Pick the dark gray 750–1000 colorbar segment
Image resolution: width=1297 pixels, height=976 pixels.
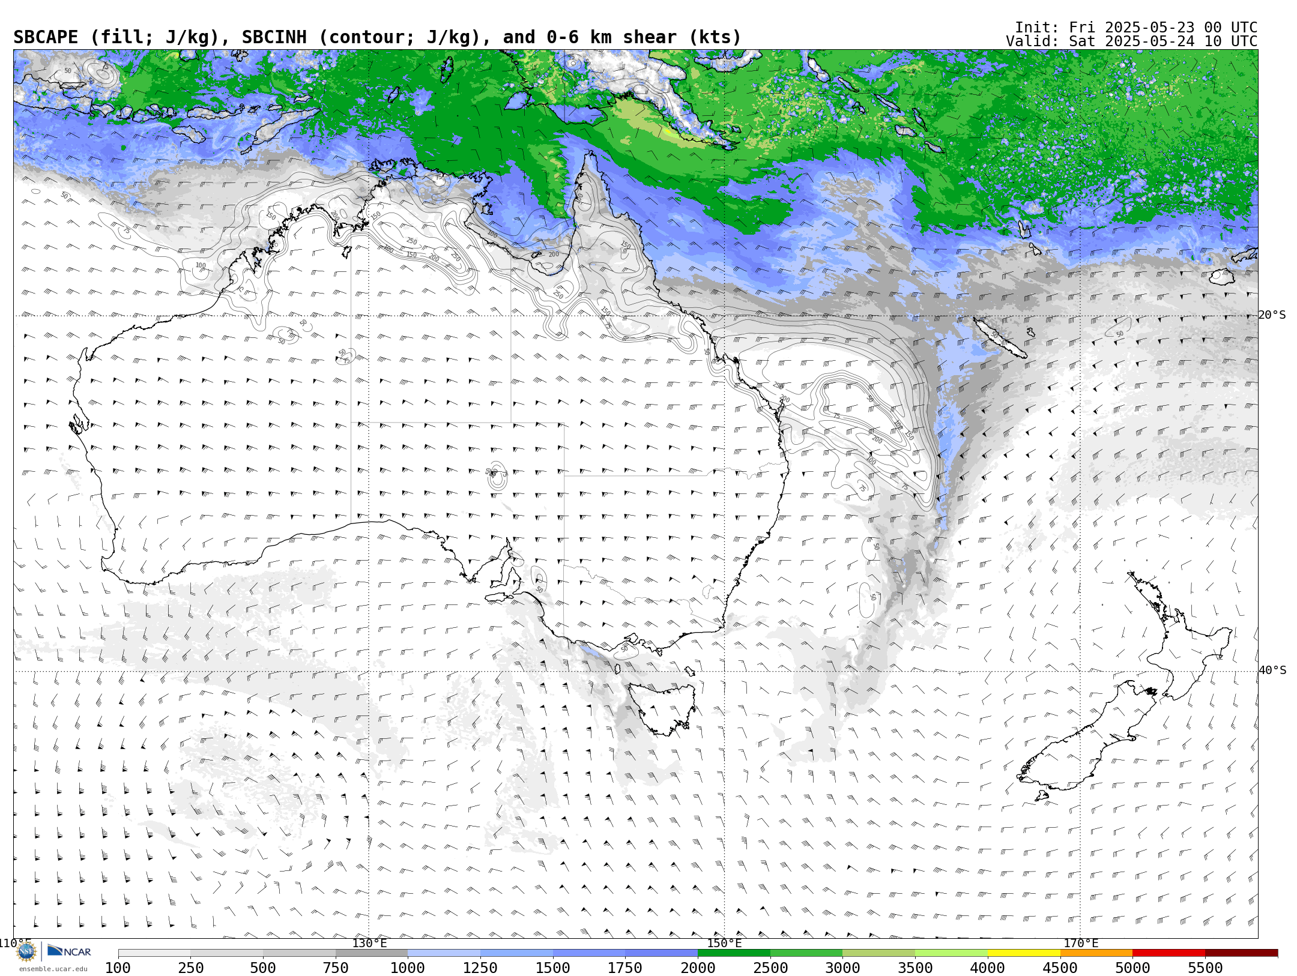tap(372, 953)
